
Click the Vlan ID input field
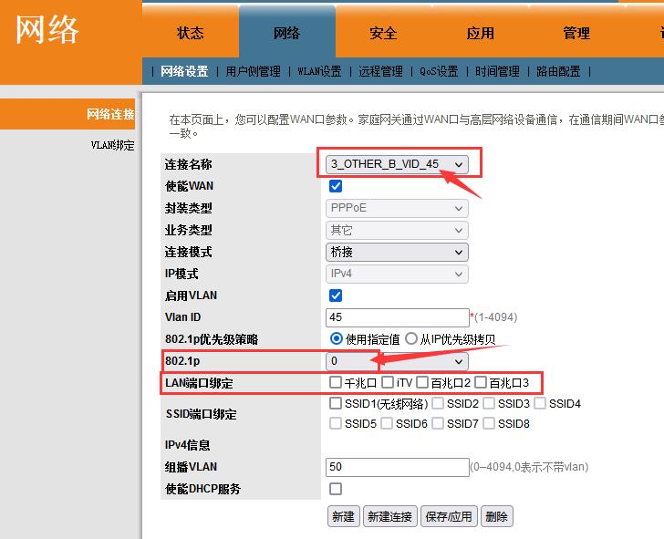pyautogui.click(x=397, y=317)
